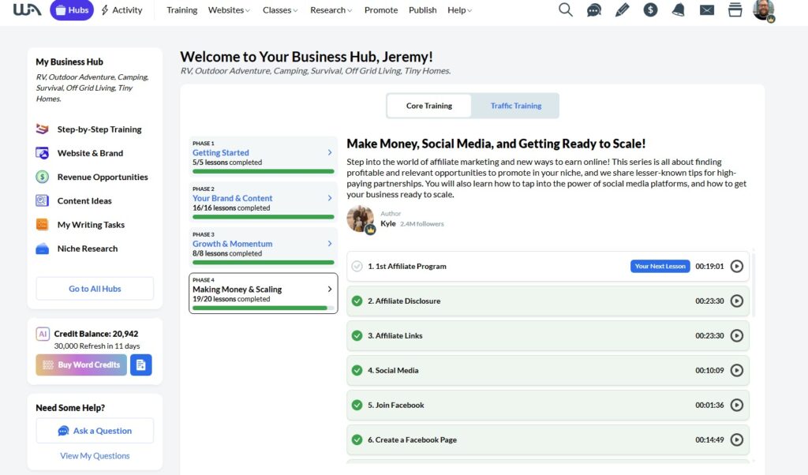Play the Social Media lesson
Image resolution: width=808 pixels, height=475 pixels.
pos(737,370)
